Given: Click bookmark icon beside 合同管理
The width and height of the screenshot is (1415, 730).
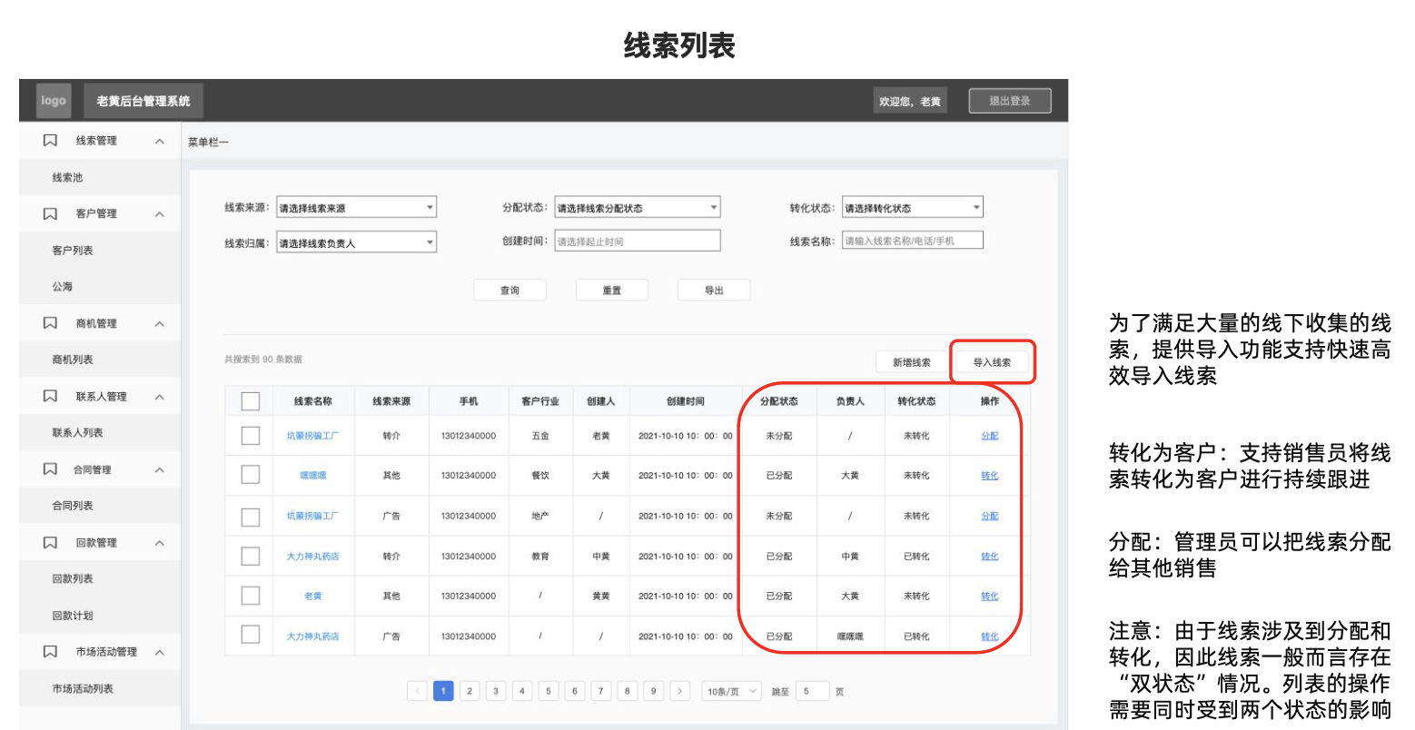Looking at the screenshot, I should click(50, 469).
